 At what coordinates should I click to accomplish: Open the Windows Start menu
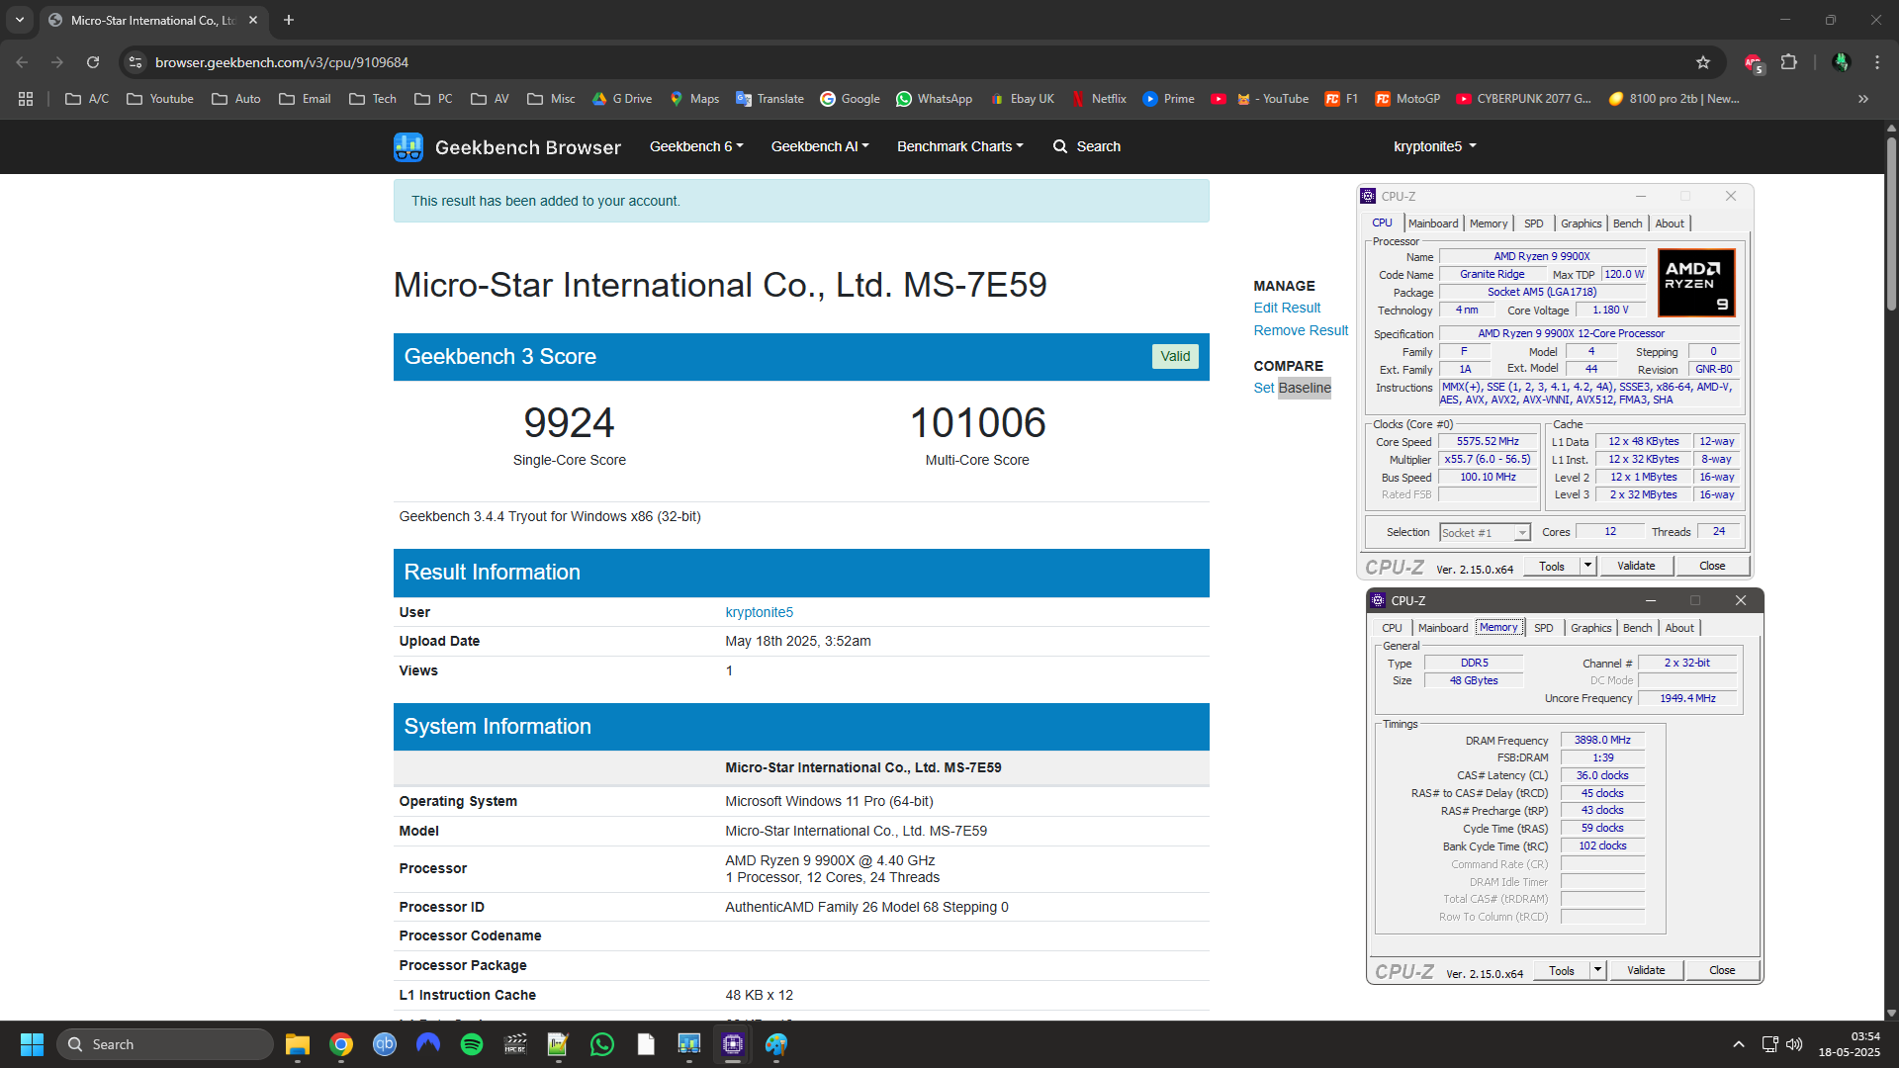(x=32, y=1044)
